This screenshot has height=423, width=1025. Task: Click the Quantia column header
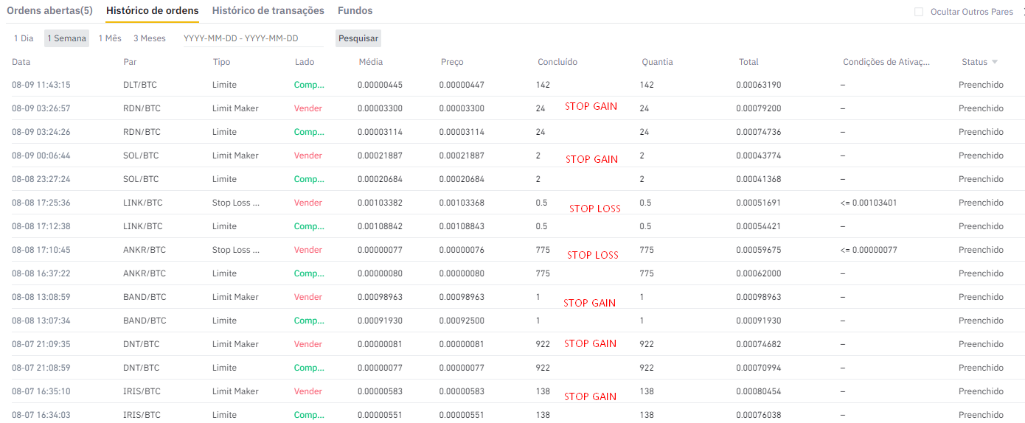pyautogui.click(x=657, y=62)
